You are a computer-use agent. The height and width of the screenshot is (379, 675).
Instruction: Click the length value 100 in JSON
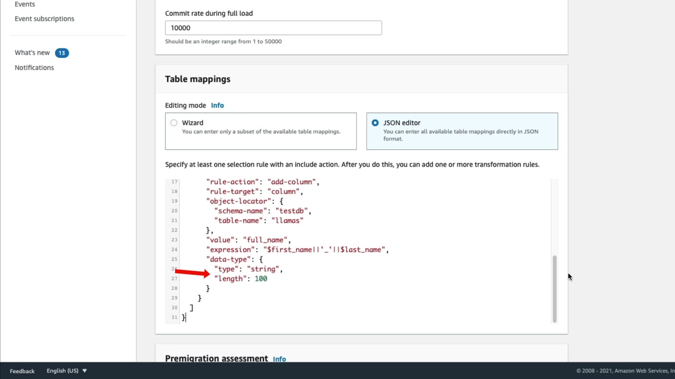(261, 278)
